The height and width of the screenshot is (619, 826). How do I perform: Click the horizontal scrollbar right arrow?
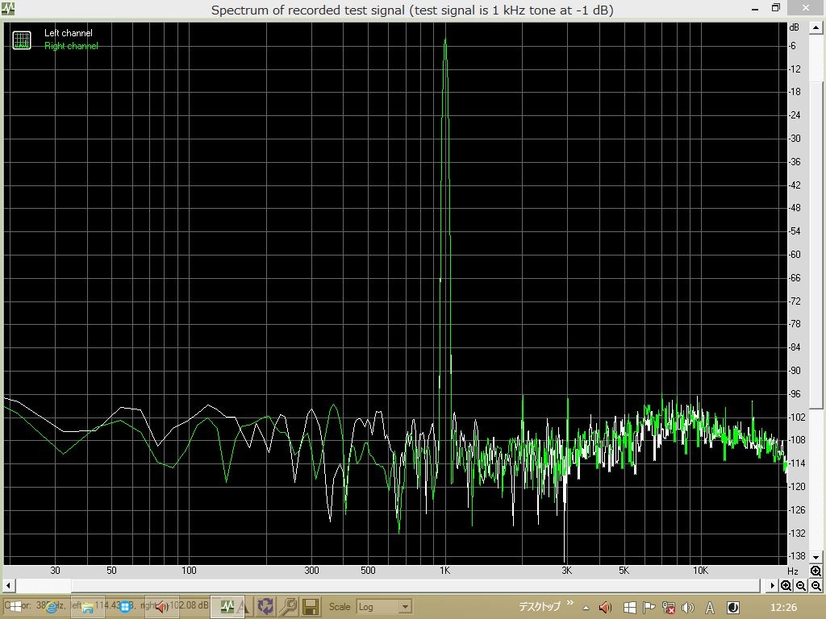point(772,585)
